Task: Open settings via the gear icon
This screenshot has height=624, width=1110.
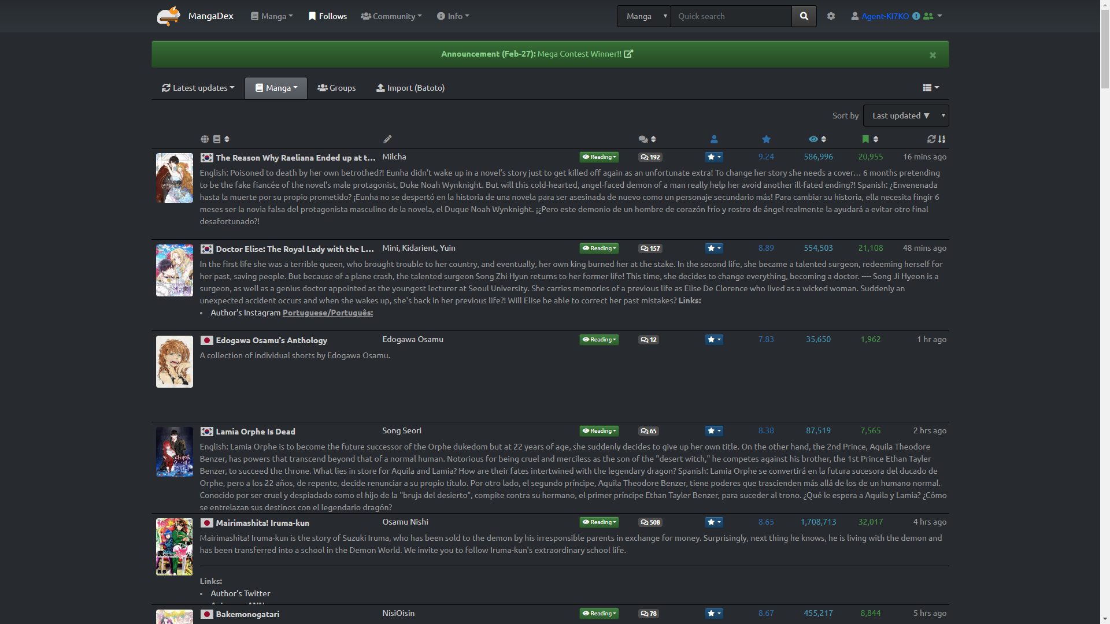Action: (x=831, y=16)
